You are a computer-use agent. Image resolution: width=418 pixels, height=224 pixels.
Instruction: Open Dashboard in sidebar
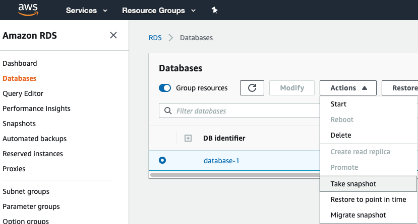20,63
